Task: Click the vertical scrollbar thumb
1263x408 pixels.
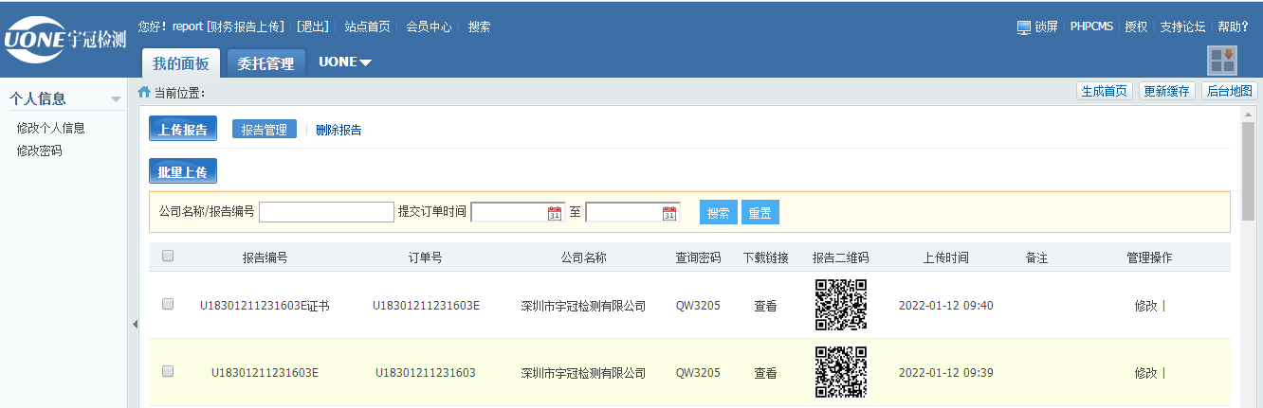Action: [1248, 170]
